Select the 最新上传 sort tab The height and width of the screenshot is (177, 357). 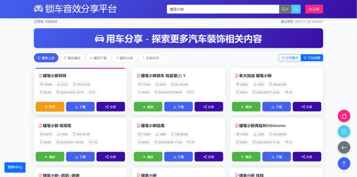click(46, 58)
